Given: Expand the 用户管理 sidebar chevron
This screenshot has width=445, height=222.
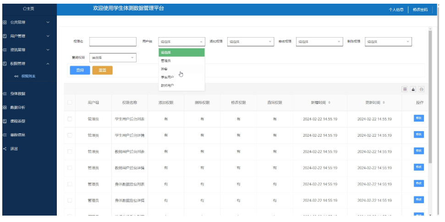Looking at the screenshot, I should point(48,36).
